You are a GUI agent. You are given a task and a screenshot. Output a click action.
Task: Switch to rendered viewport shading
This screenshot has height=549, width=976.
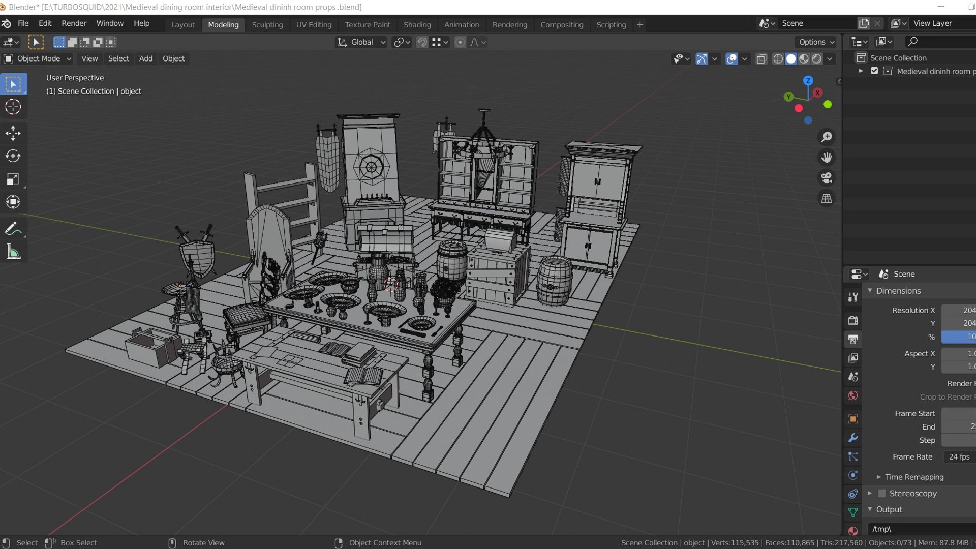coord(817,59)
